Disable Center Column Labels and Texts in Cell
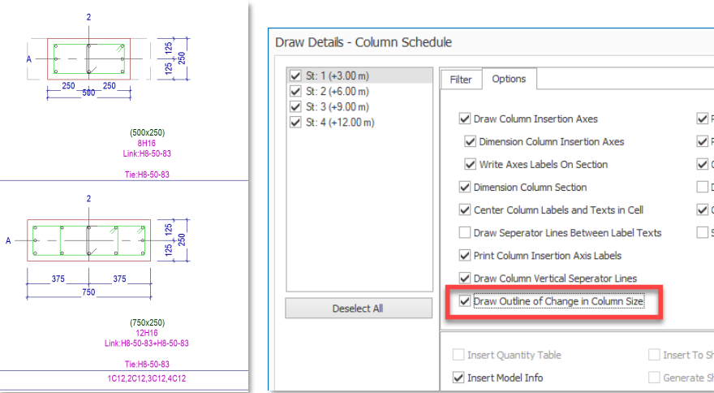This screenshot has width=714, height=393. (465, 209)
